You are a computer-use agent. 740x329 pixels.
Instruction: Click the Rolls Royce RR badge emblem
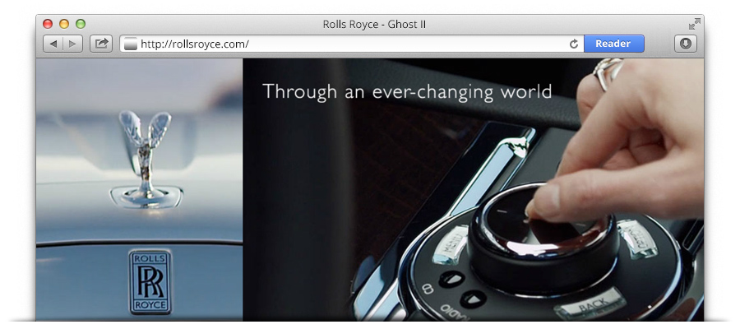tap(150, 282)
